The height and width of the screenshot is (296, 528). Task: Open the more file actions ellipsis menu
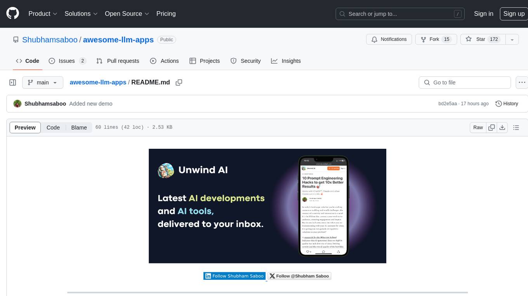point(522,83)
